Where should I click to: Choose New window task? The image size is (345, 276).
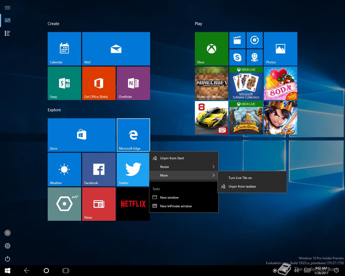tap(184, 198)
